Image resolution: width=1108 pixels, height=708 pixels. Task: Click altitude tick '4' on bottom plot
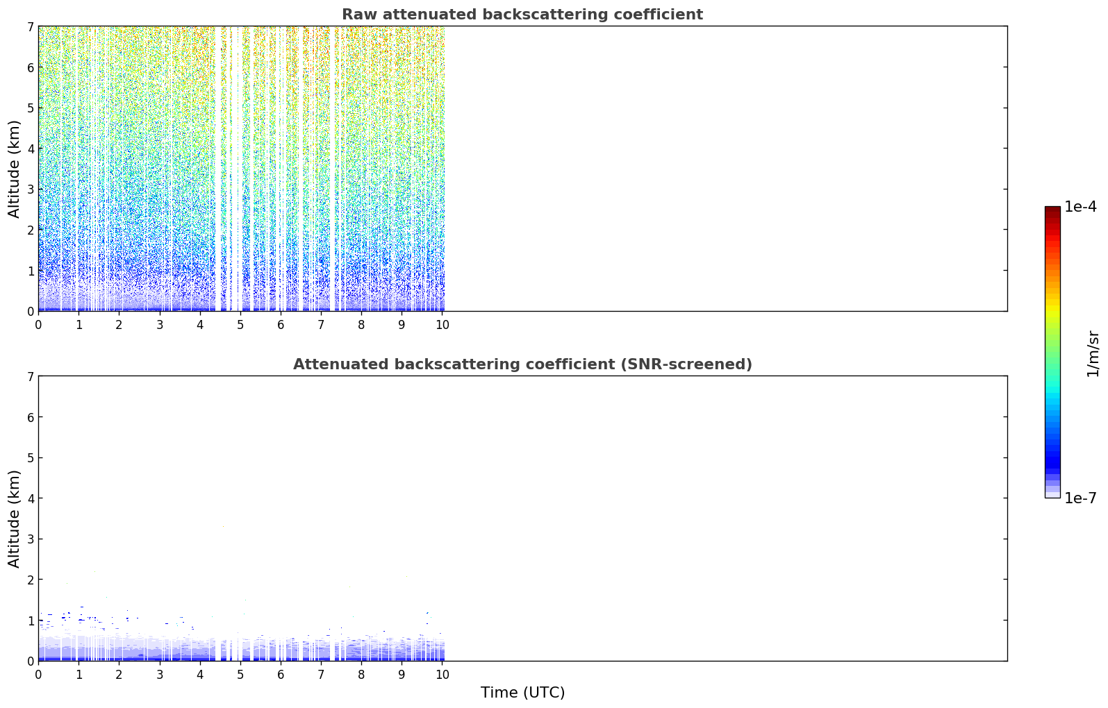[x=30, y=498]
